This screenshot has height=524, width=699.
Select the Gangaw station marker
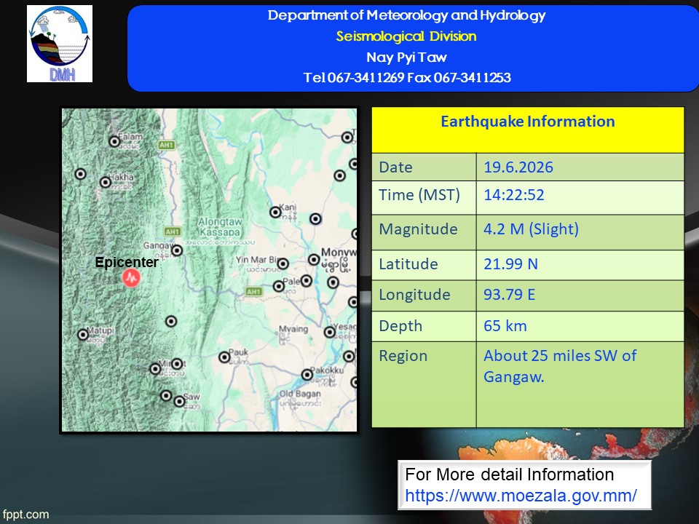[x=177, y=250]
